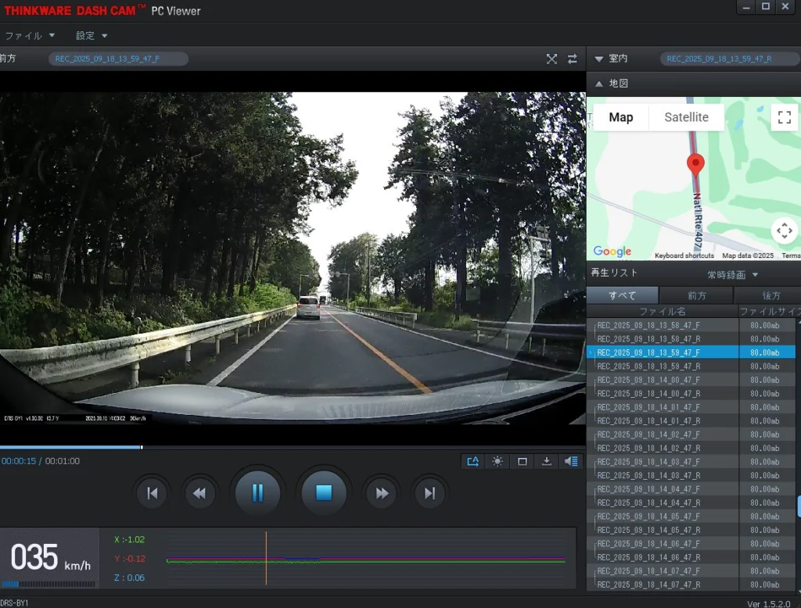Open the ファイル menu
Image resolution: width=801 pixels, height=608 pixels.
tap(29, 36)
